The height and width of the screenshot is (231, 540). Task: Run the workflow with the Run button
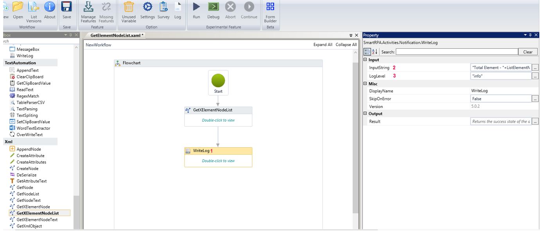click(x=196, y=7)
